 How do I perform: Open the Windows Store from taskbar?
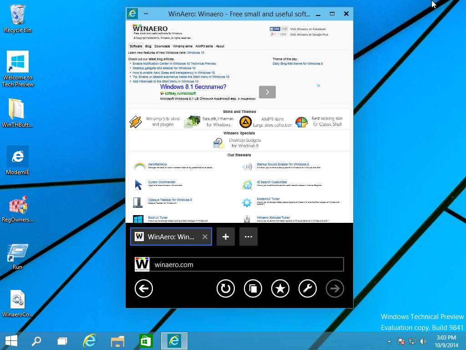click(x=146, y=341)
